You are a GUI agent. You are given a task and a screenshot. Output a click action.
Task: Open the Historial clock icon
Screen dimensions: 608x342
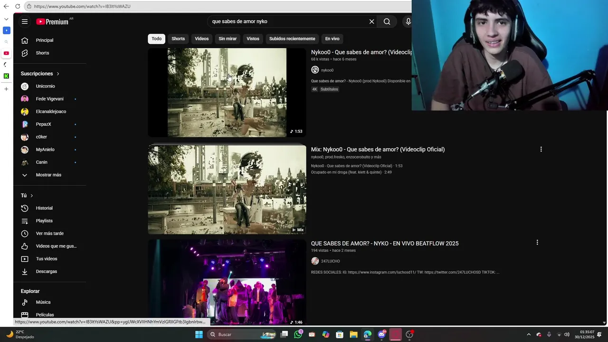[25, 208]
